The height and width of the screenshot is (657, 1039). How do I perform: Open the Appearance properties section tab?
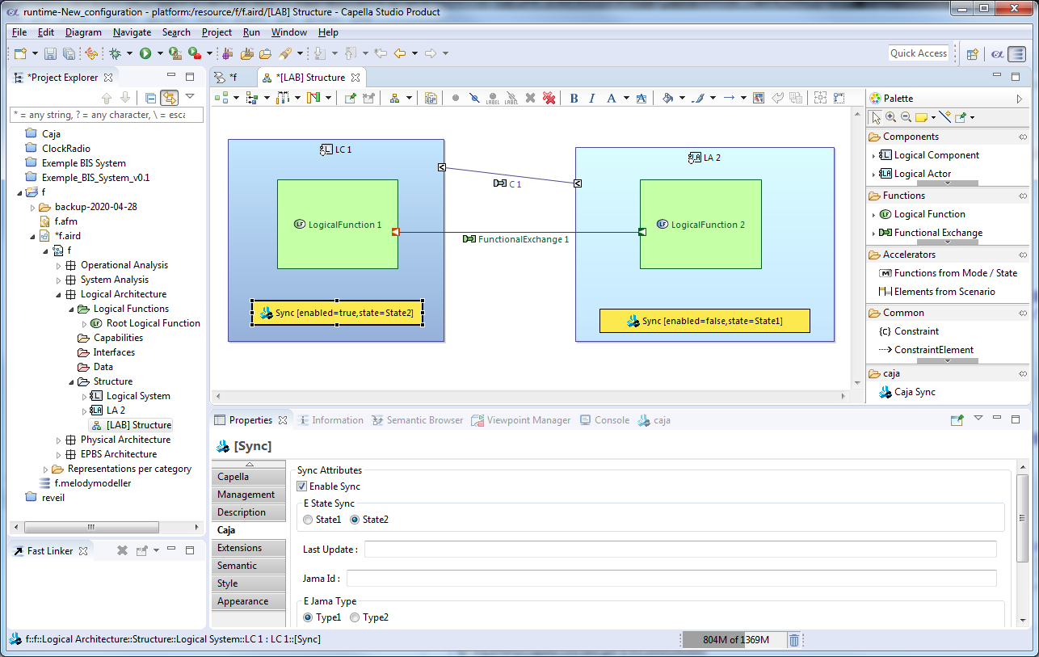(x=248, y=601)
